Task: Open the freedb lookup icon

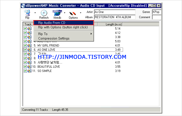Action: [x=57, y=13]
